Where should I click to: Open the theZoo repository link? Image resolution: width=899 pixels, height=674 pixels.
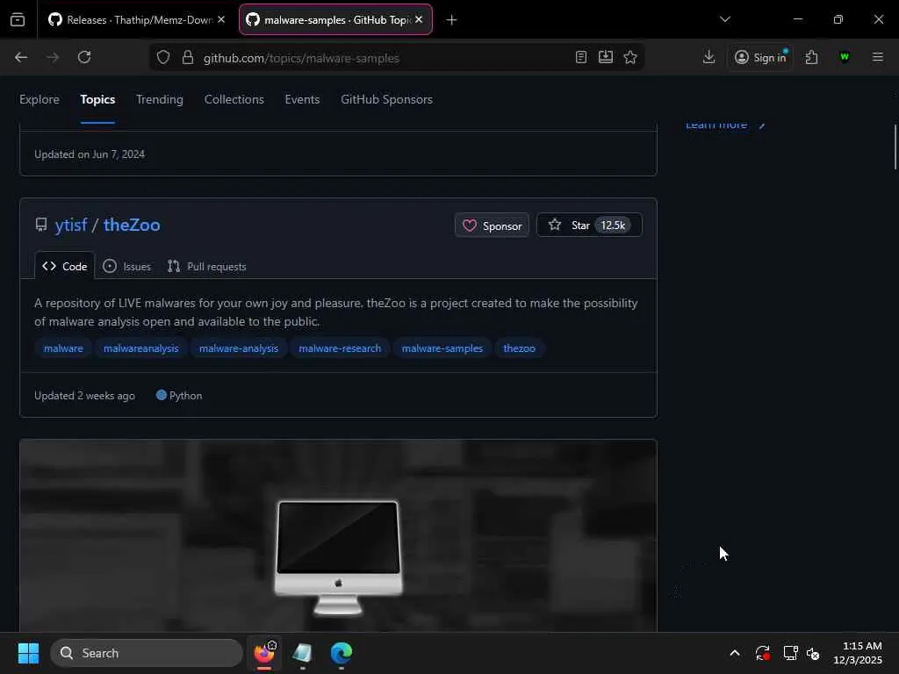[x=132, y=225]
